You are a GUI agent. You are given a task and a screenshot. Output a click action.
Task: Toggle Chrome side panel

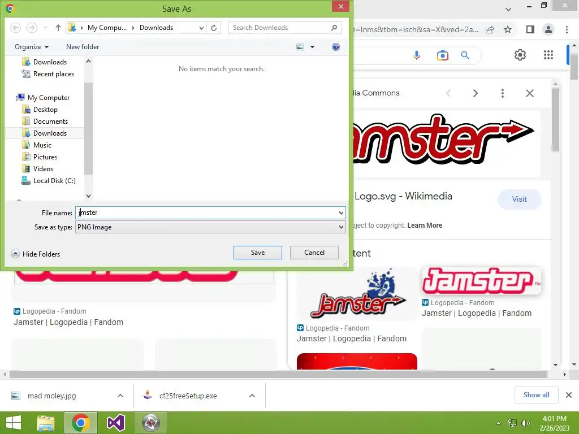tap(530, 29)
